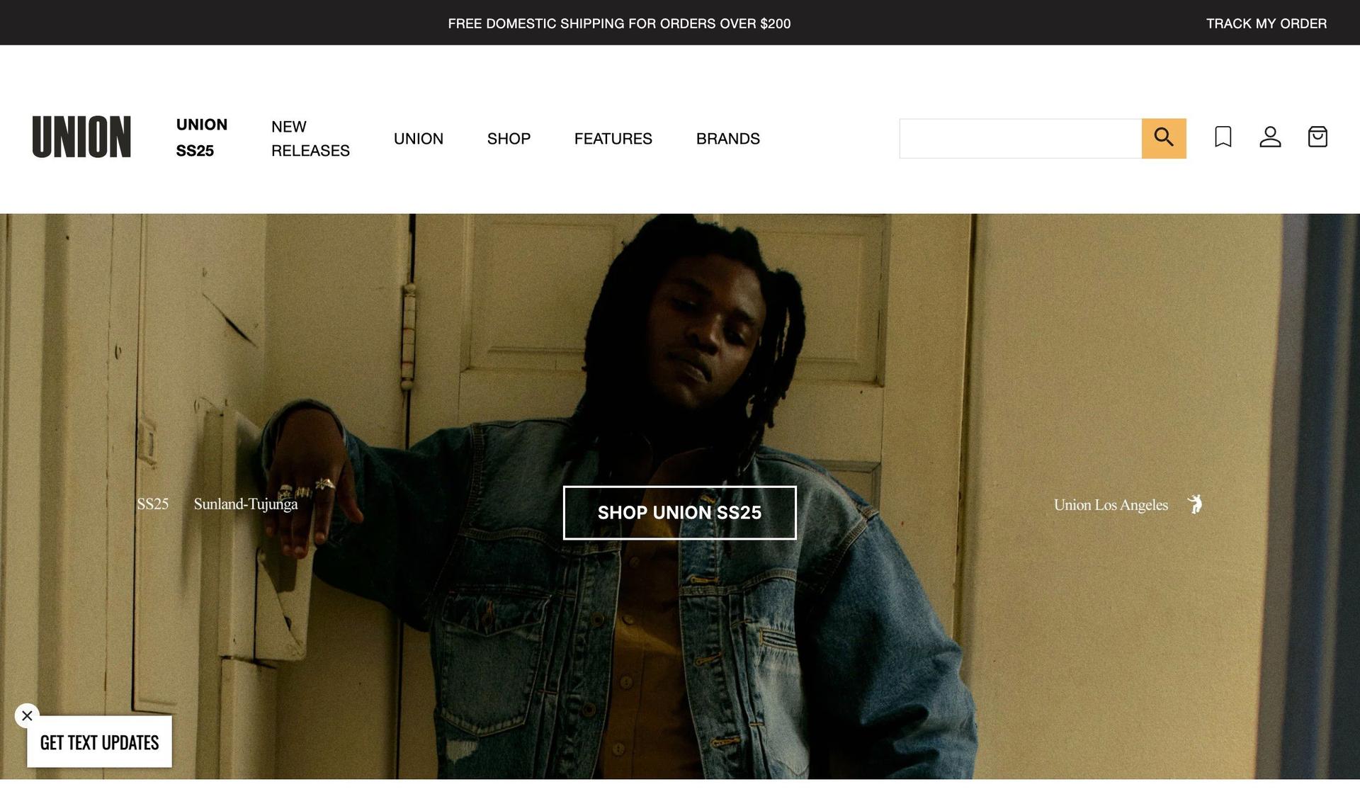Click the SHOP UNION SS25 button
This screenshot has height=794, width=1360.
(679, 513)
